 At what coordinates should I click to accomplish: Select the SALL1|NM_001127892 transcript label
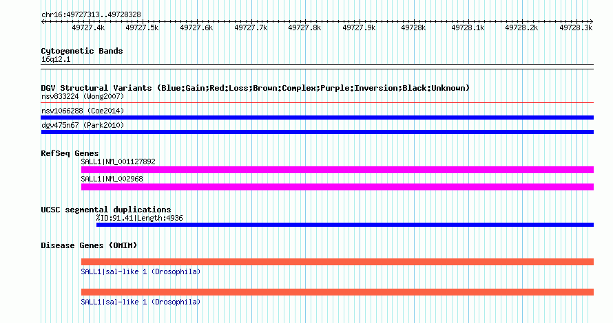[118, 161]
